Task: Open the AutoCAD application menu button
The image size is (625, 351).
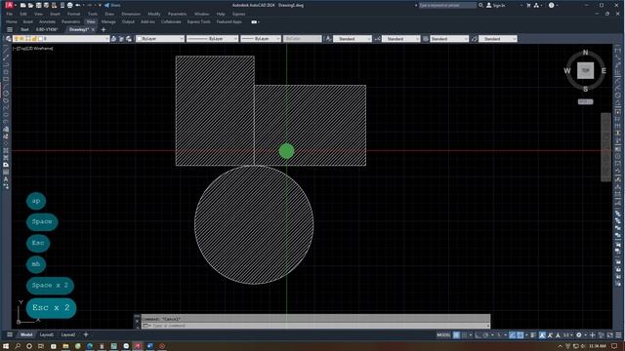Action: pos(9,5)
